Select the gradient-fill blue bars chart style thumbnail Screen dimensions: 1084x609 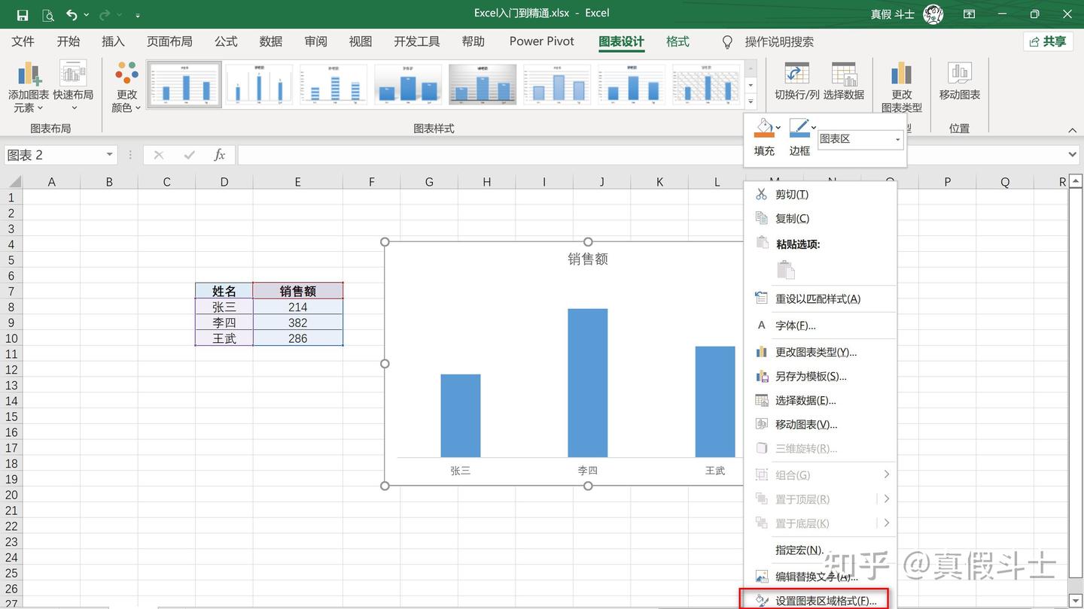(x=408, y=84)
